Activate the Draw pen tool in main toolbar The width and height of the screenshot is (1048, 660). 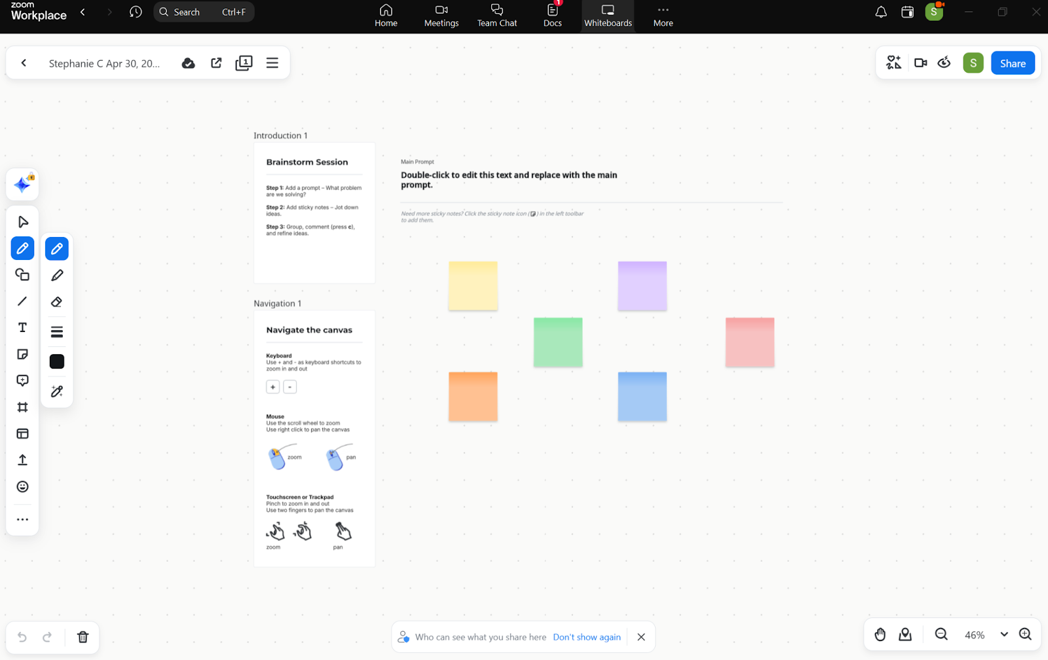point(23,248)
